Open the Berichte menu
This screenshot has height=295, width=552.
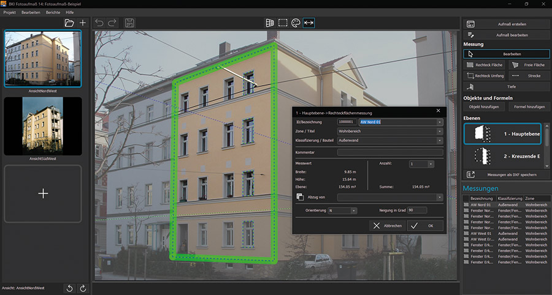click(x=53, y=12)
